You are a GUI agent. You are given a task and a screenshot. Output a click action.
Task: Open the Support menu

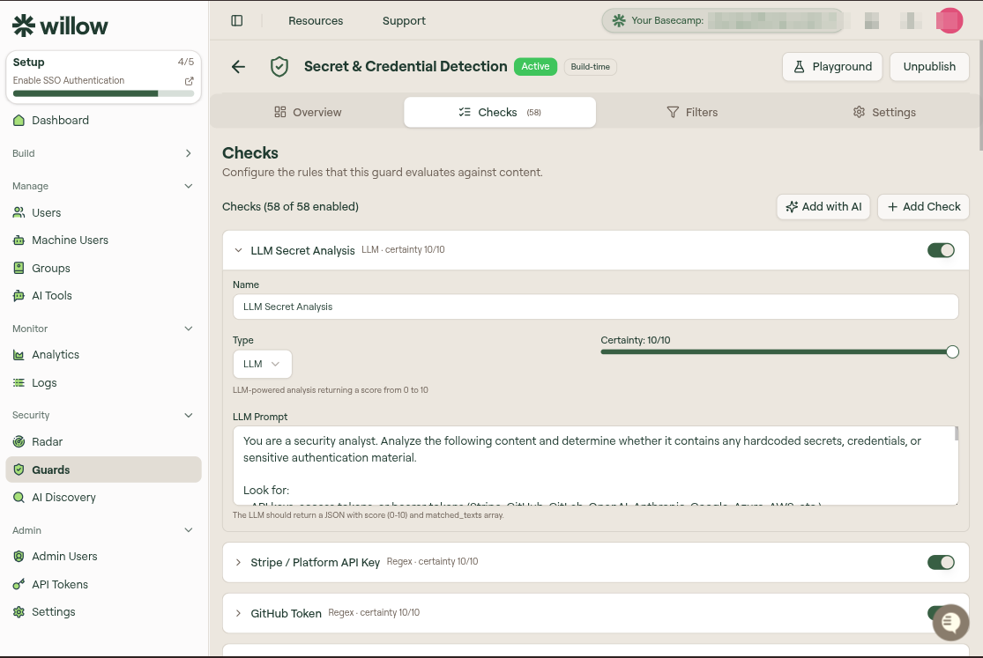[x=404, y=20]
